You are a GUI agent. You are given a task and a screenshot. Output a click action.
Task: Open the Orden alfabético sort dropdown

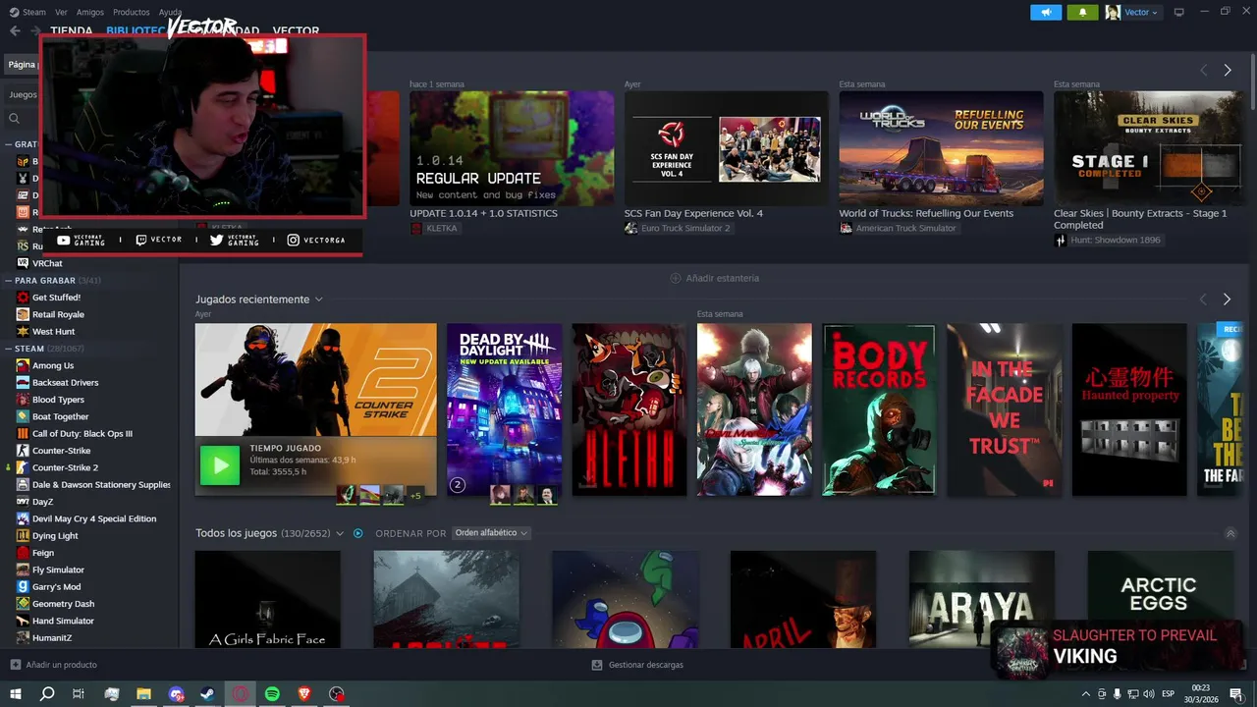point(491,533)
